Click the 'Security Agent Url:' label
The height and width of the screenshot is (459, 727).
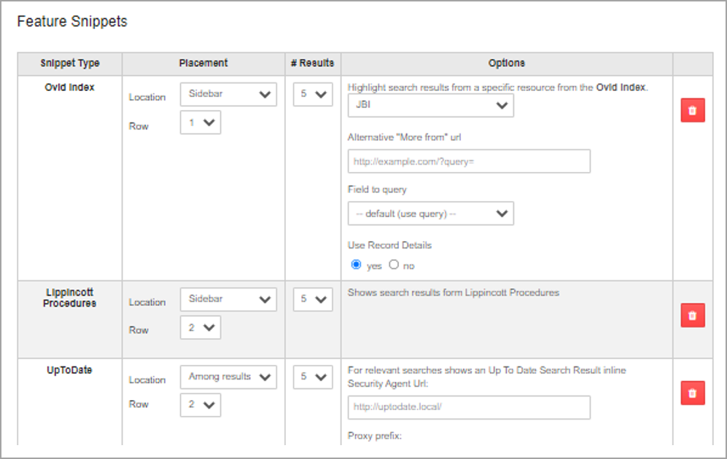(x=388, y=383)
